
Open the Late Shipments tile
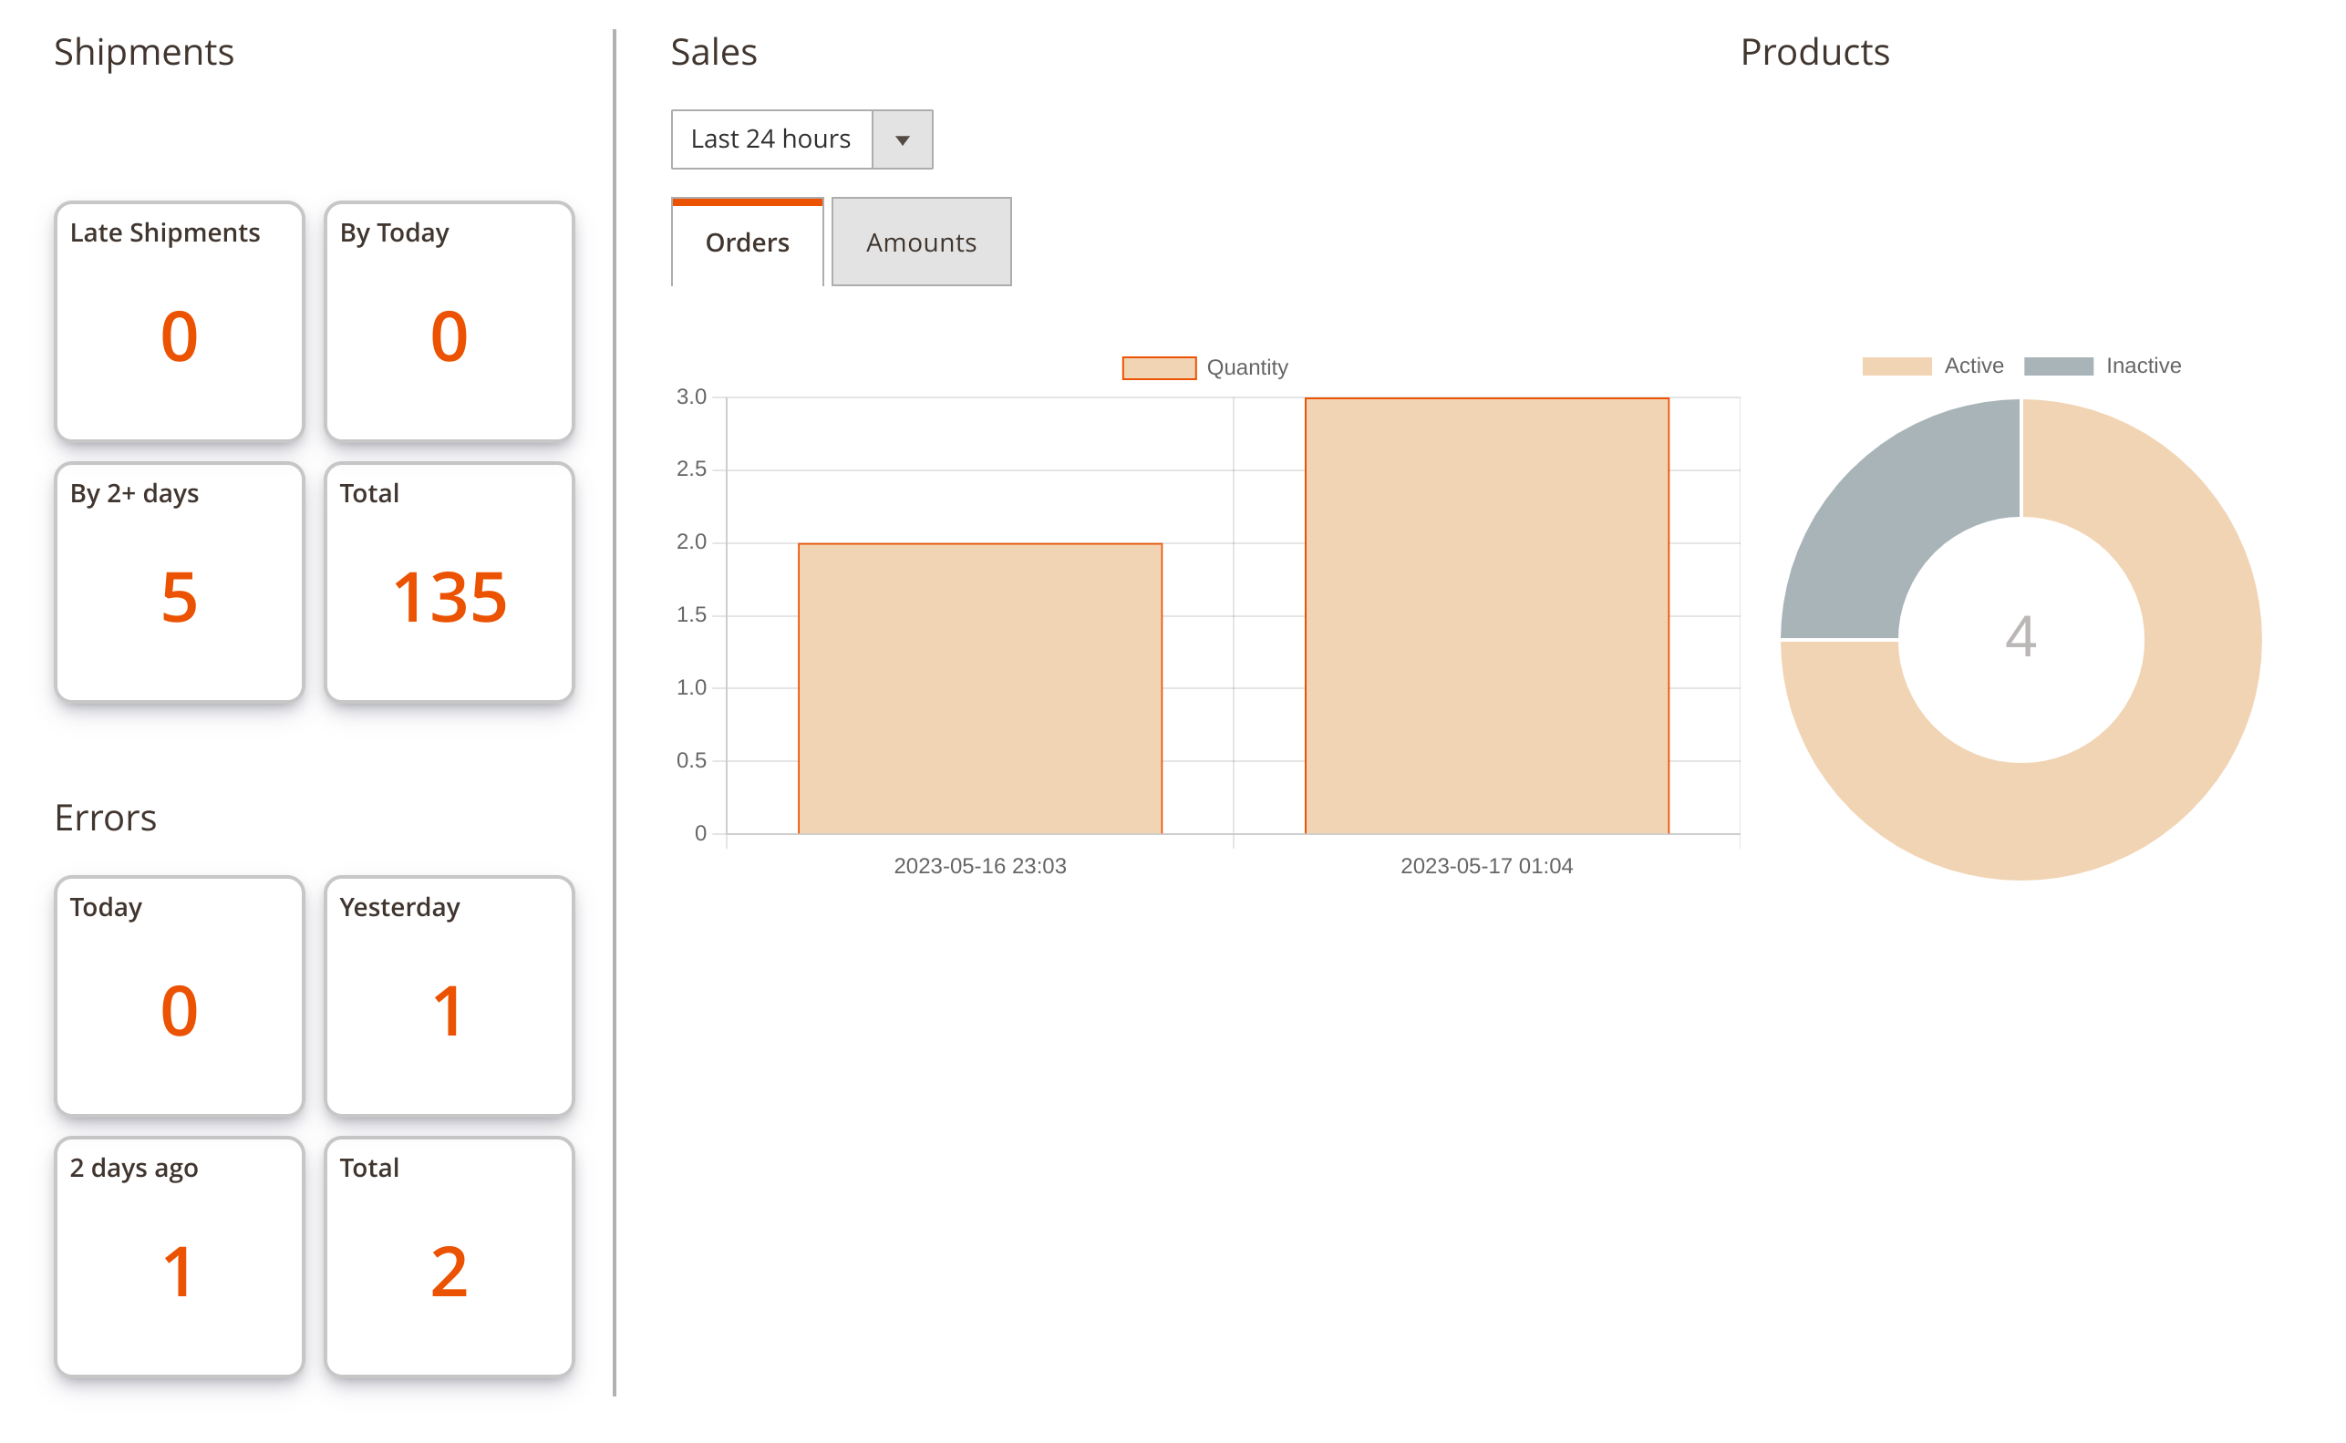[180, 322]
